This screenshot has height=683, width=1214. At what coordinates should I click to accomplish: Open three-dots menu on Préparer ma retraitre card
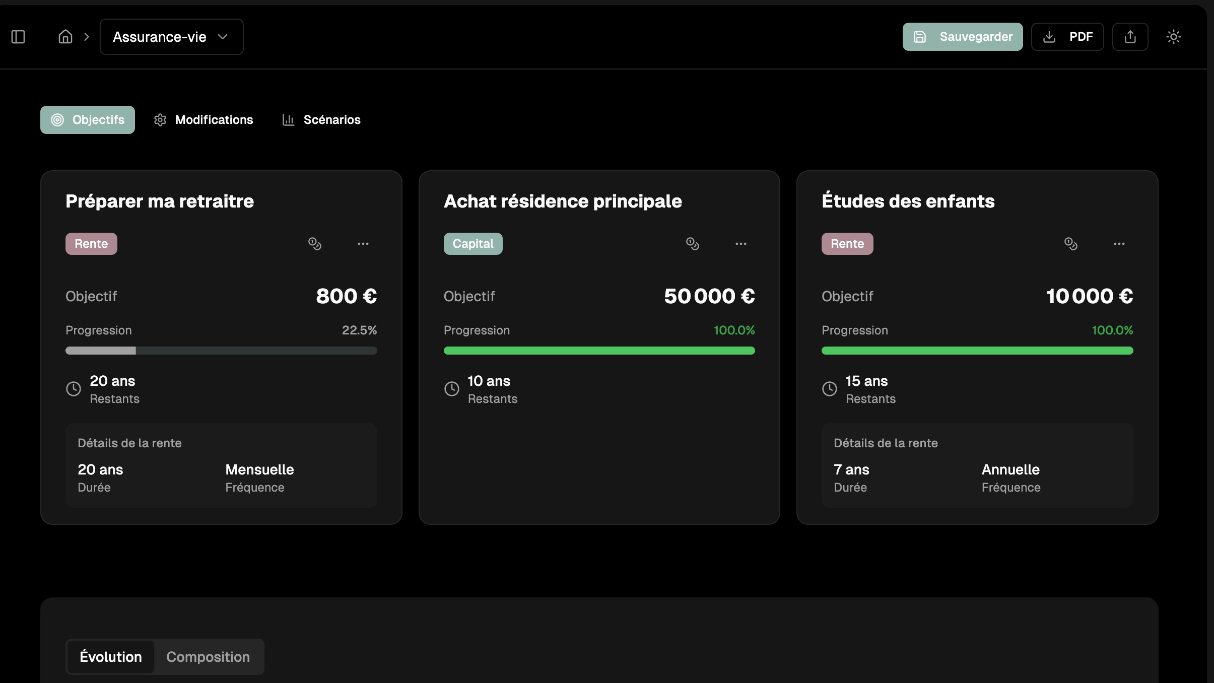click(363, 244)
